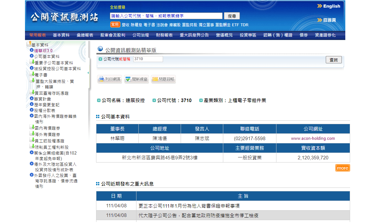Click phone number (02)2917-5598 cell
Viewport: 369px width, 223px height.
point(250,139)
